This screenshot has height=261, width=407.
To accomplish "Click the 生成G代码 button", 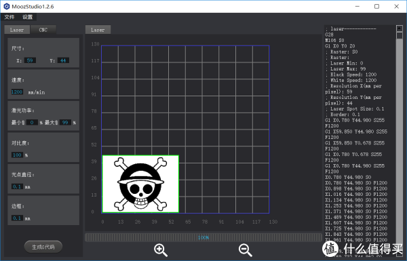I will click(43, 247).
